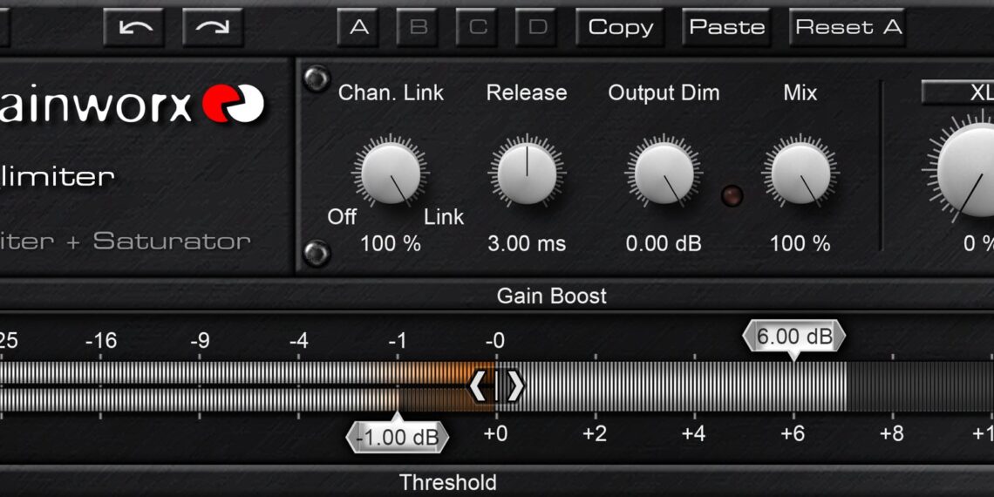Click the Release 3.00 ms value field
Screen dimensions: 994x497
pos(526,243)
